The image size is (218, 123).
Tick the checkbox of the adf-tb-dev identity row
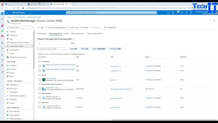tap(40, 107)
